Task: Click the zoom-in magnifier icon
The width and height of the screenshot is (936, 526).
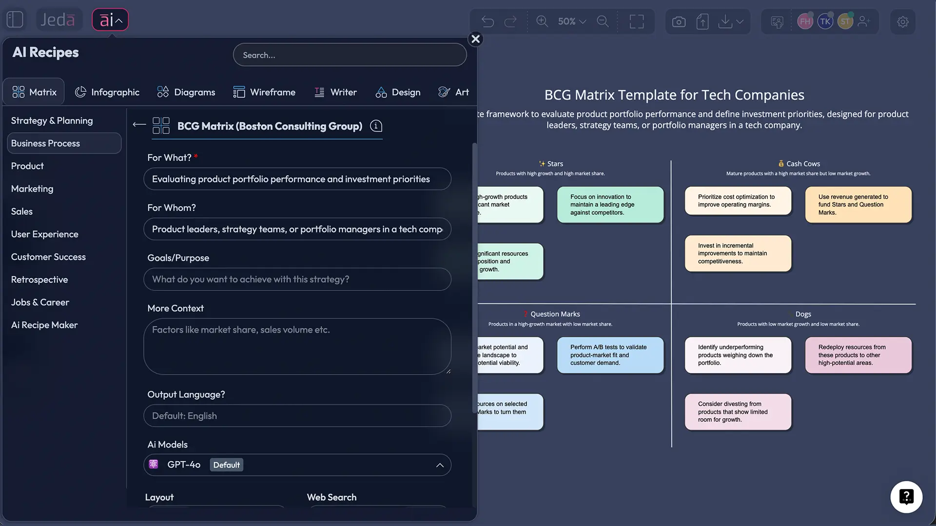Action: 542,21
